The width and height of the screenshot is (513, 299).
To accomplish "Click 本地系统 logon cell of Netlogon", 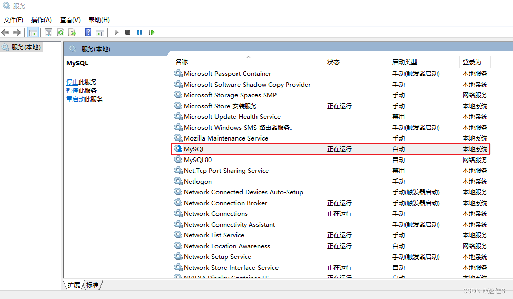I will (x=475, y=182).
